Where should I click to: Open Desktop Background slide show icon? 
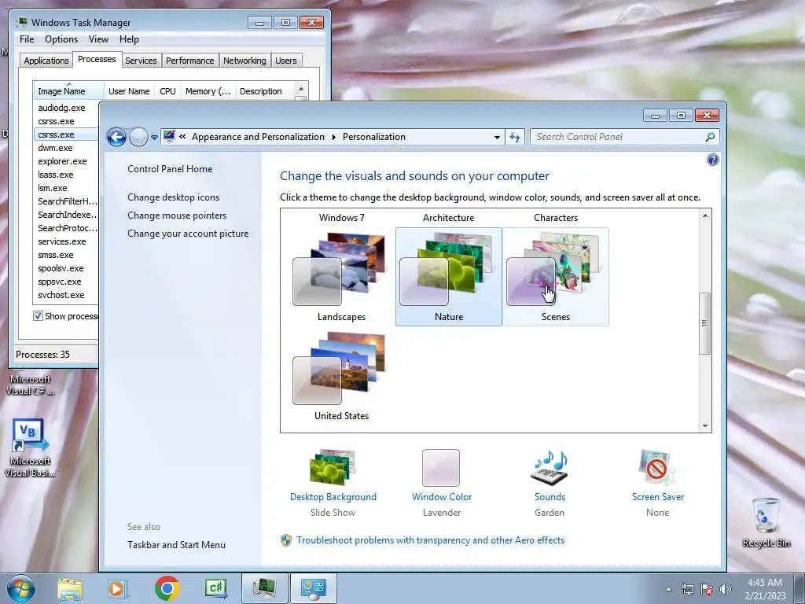333,467
